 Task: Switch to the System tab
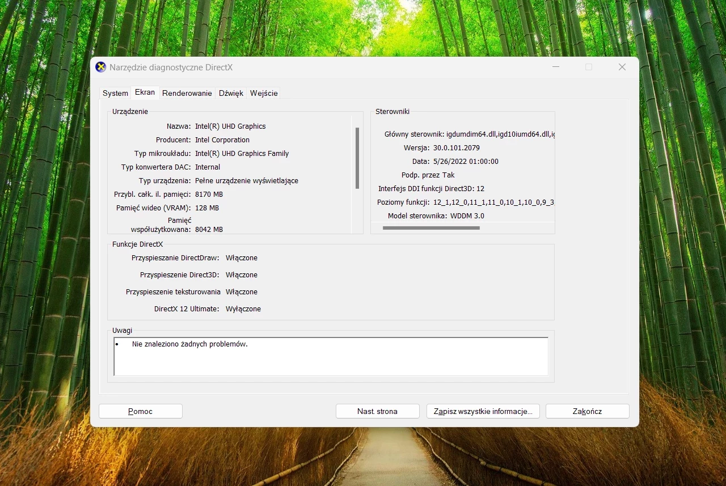[x=115, y=93]
